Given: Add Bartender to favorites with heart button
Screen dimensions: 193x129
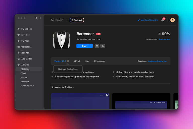Looking at the screenshot, I should coord(97,46).
